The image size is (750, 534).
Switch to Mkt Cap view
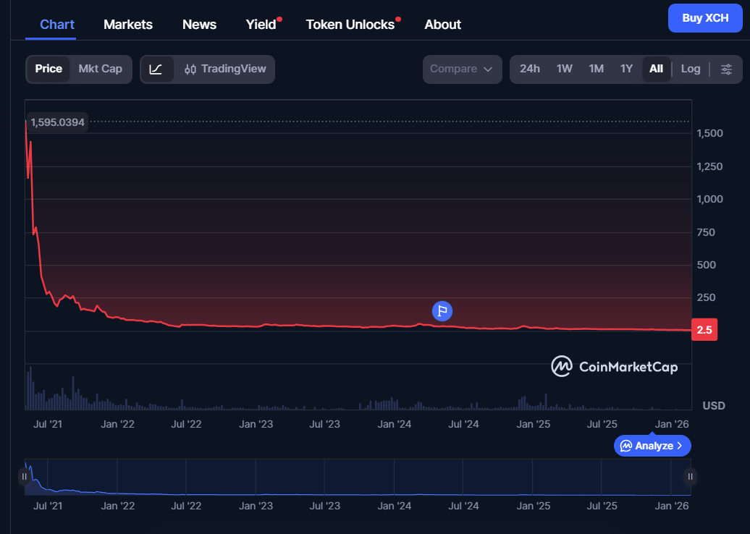(100, 69)
